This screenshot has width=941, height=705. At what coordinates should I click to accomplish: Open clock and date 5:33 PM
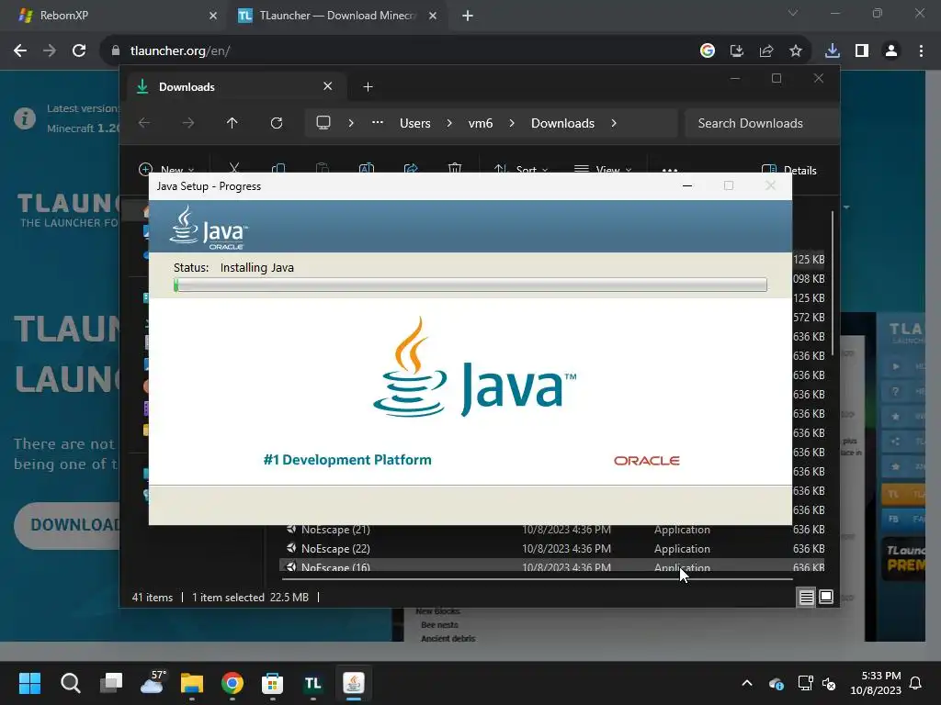click(x=876, y=683)
